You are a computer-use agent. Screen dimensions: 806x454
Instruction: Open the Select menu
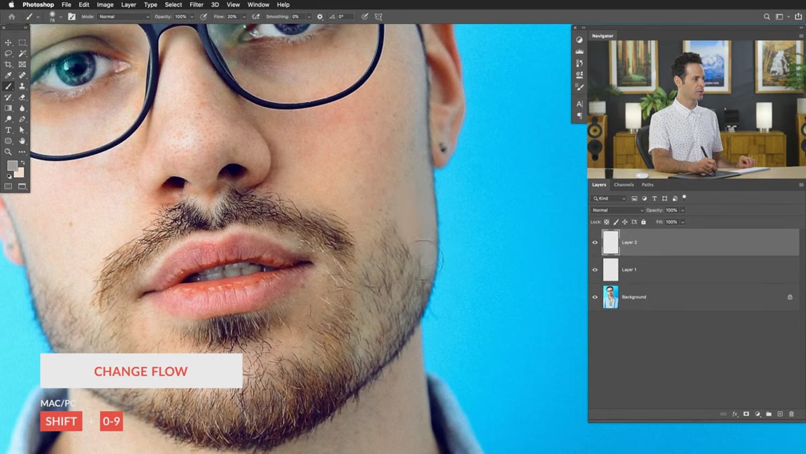173,5
